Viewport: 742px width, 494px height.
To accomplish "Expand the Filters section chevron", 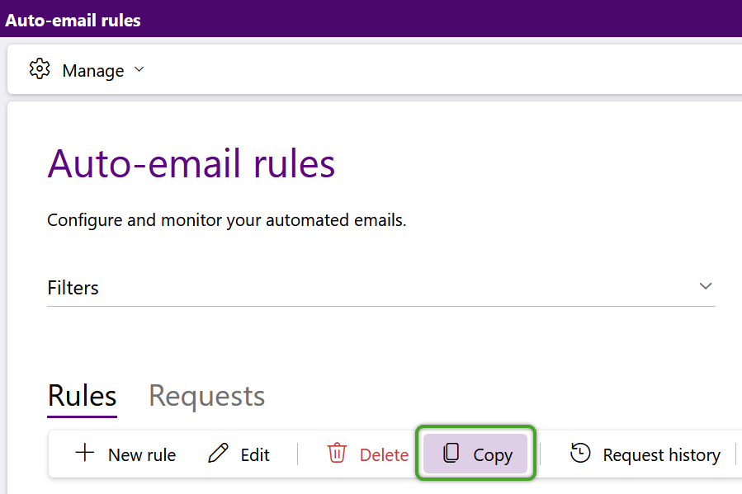I will point(706,286).
